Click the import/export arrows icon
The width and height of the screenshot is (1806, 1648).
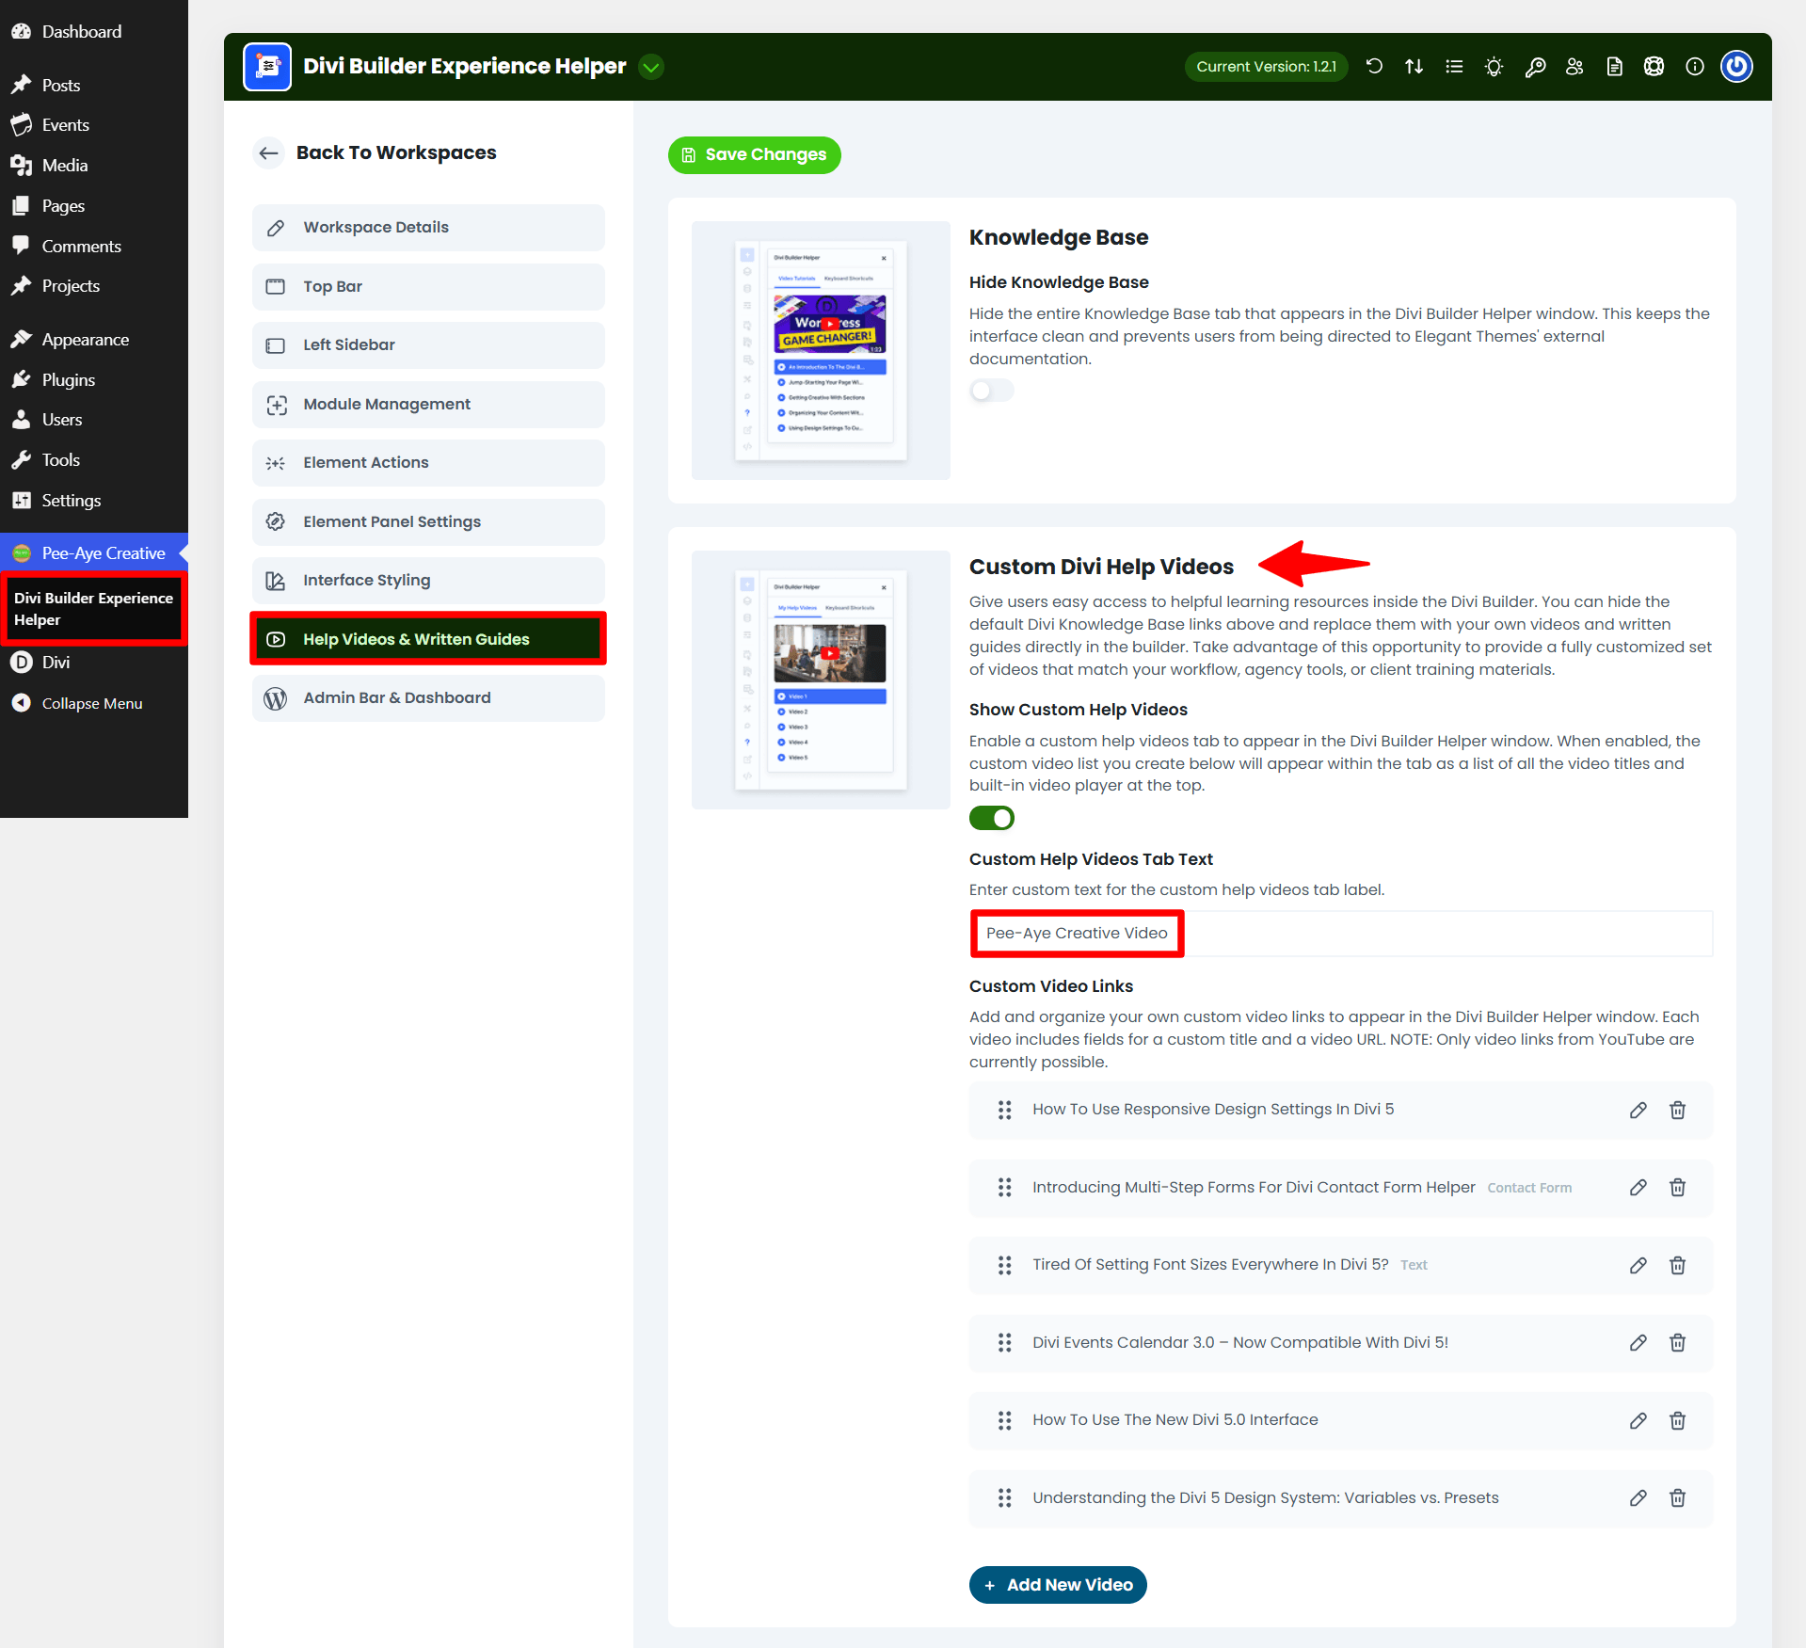pyautogui.click(x=1414, y=66)
